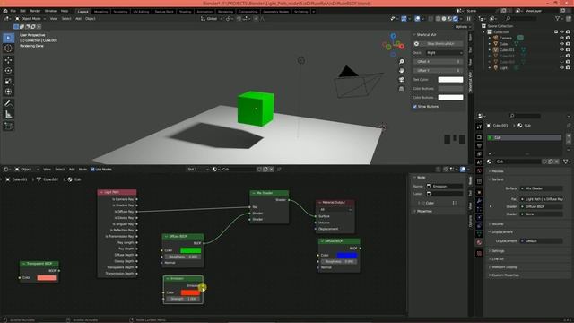The width and height of the screenshot is (574, 323).
Task: Open the Slot 1 dropdown in node editor
Action: (197, 170)
